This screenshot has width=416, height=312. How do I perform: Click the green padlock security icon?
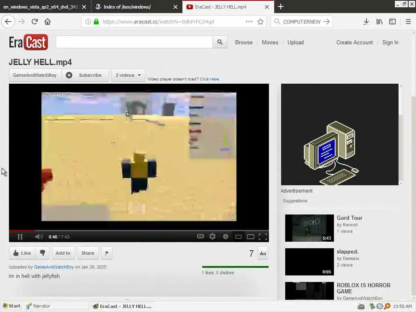[96, 22]
